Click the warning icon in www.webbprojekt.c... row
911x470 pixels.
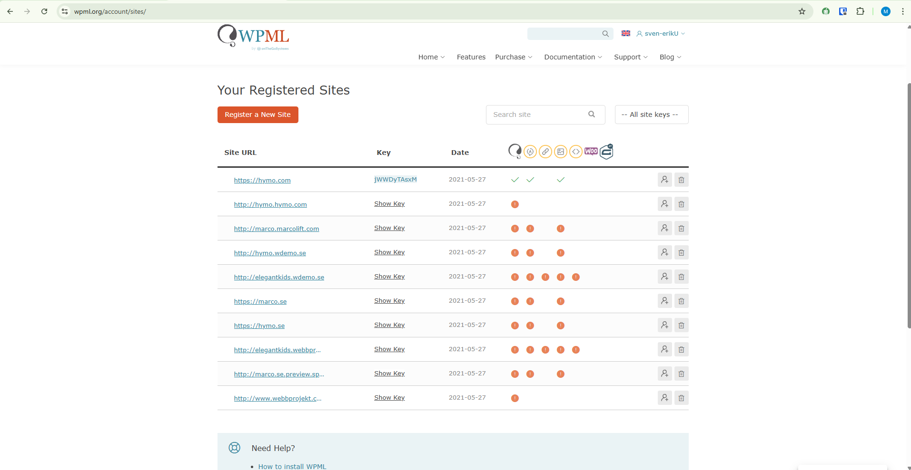click(515, 398)
